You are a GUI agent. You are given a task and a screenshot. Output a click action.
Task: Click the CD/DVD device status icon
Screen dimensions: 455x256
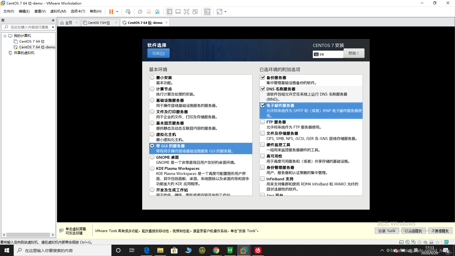click(408, 242)
